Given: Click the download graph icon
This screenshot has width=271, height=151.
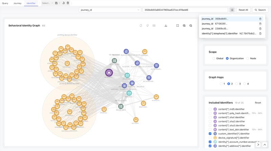Looking at the screenshot, I should [x=166, y=26].
